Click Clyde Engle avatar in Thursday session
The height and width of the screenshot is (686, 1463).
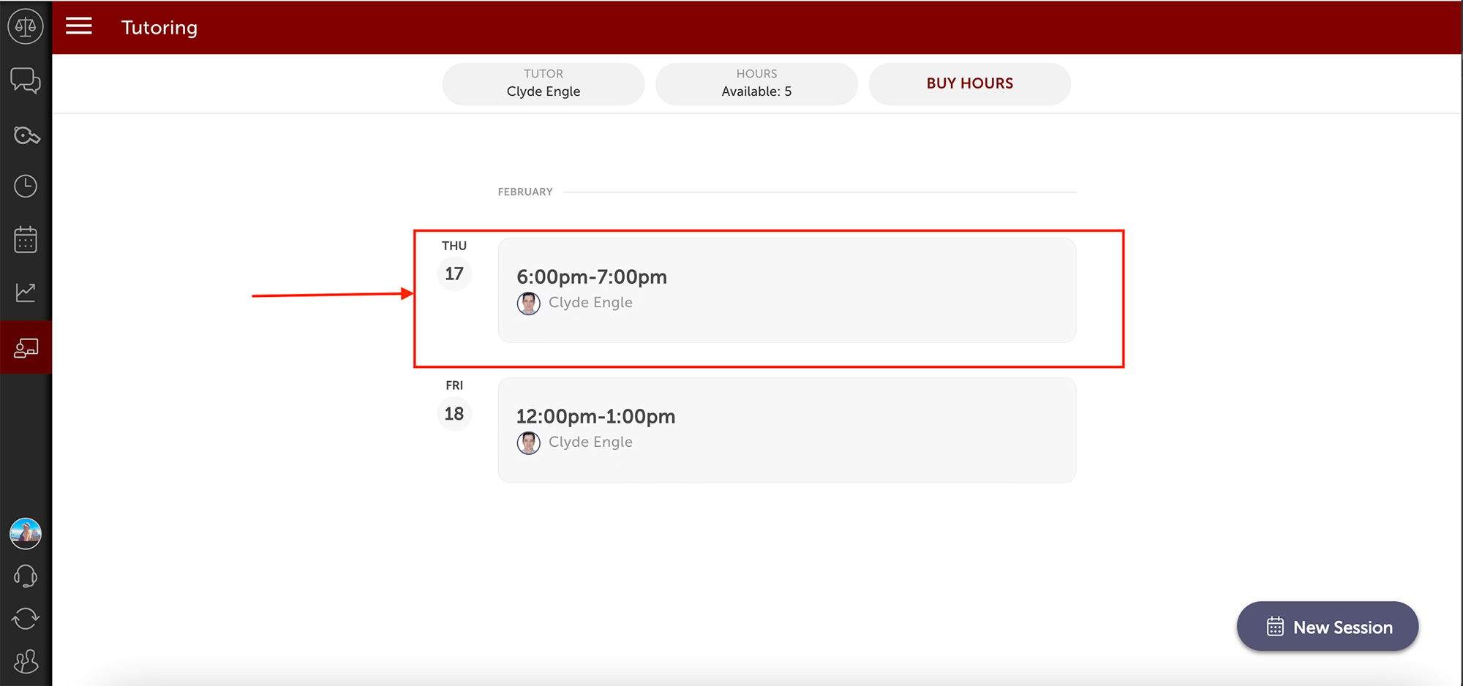pos(529,303)
